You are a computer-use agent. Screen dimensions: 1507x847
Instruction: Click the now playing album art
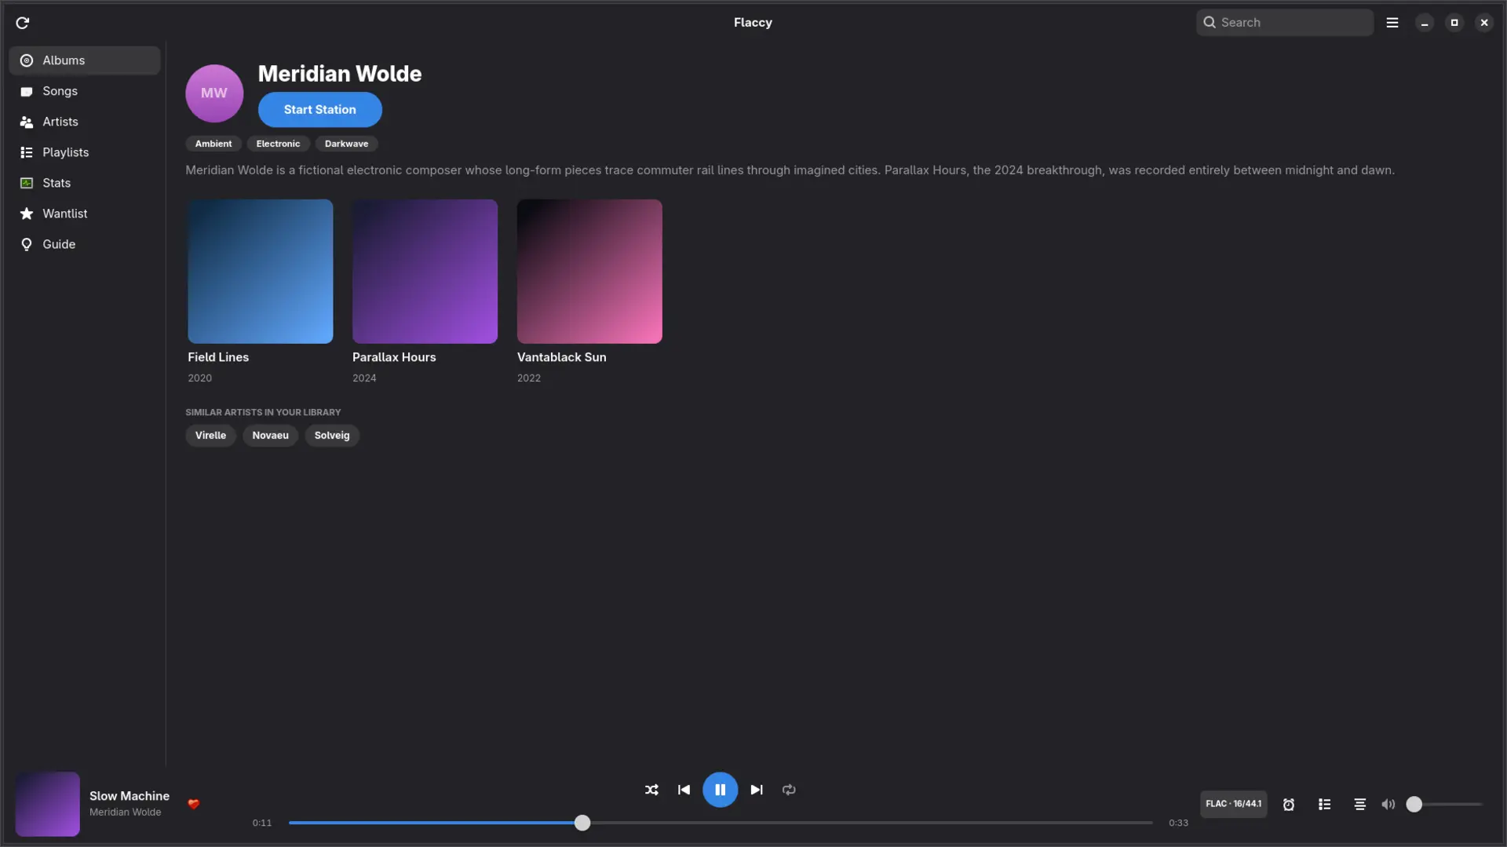(47, 804)
